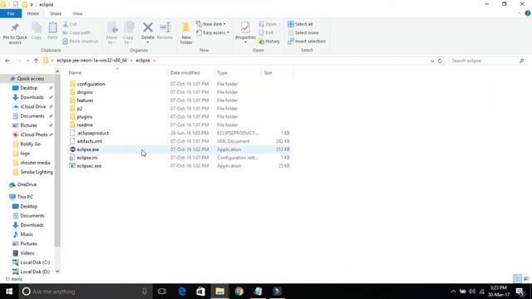
Task: Select the plugins folder
Action: pos(85,116)
